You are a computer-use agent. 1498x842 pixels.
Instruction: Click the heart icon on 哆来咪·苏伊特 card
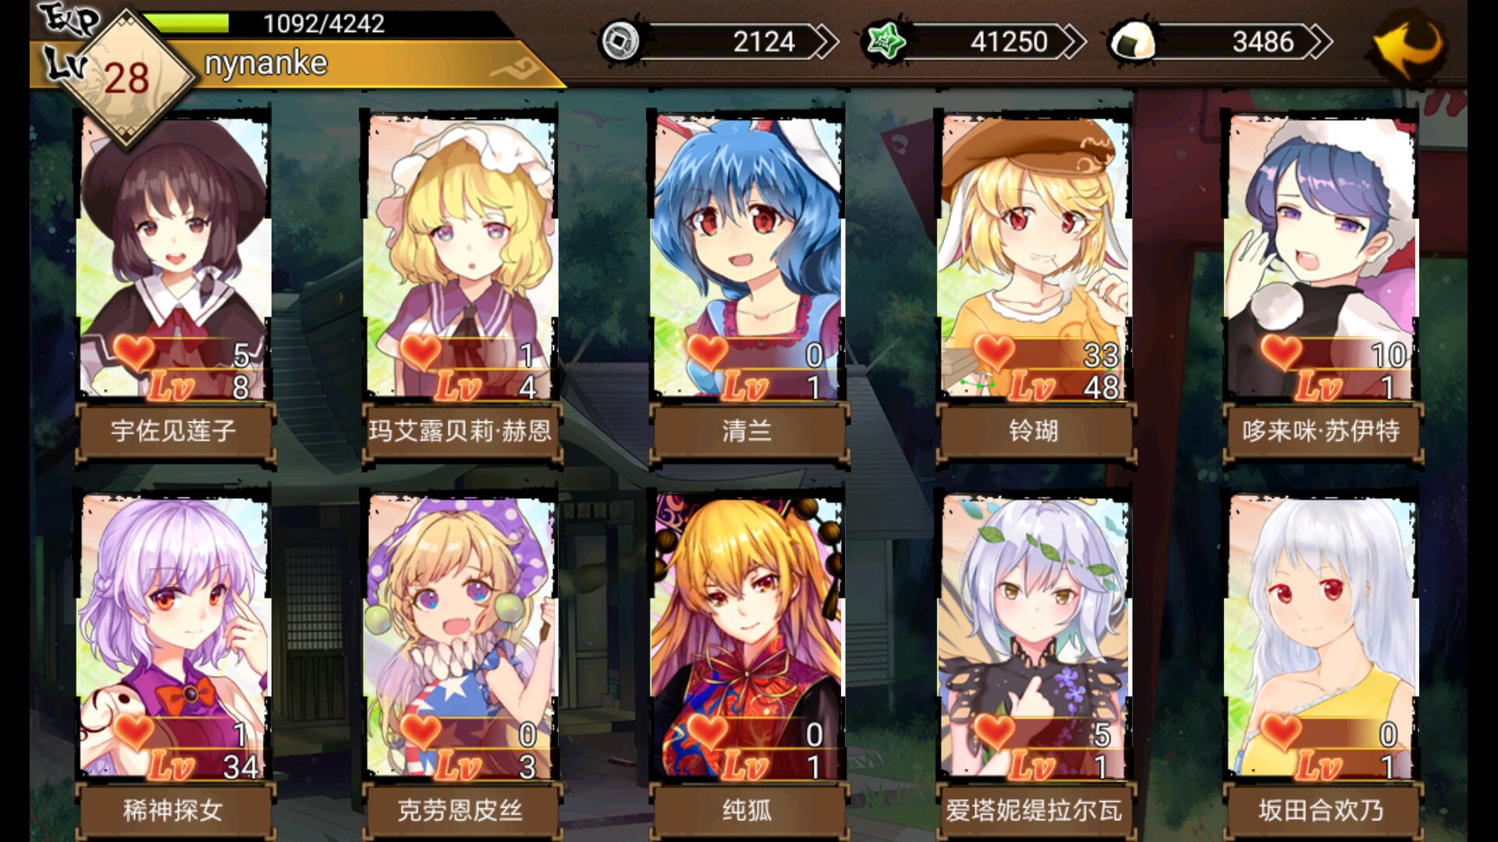1282,352
